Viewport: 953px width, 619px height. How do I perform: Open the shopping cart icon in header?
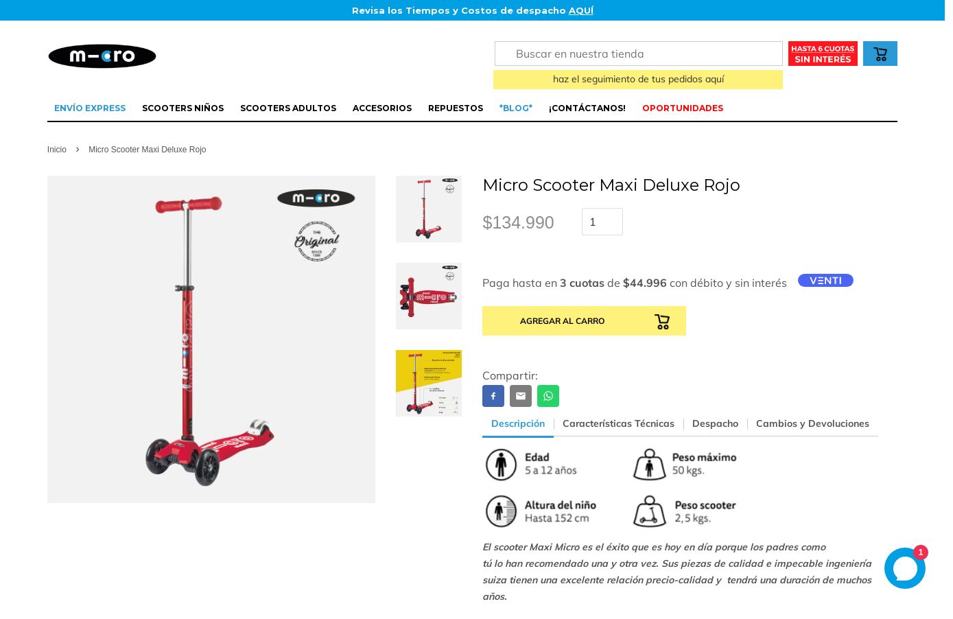click(880, 54)
